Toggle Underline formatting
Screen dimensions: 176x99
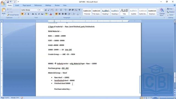click(28, 14)
